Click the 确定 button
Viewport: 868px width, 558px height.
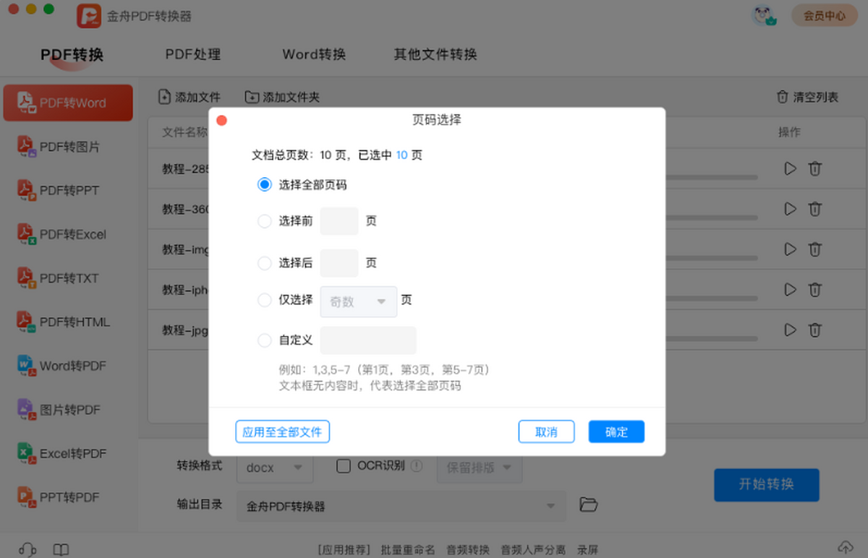click(616, 432)
